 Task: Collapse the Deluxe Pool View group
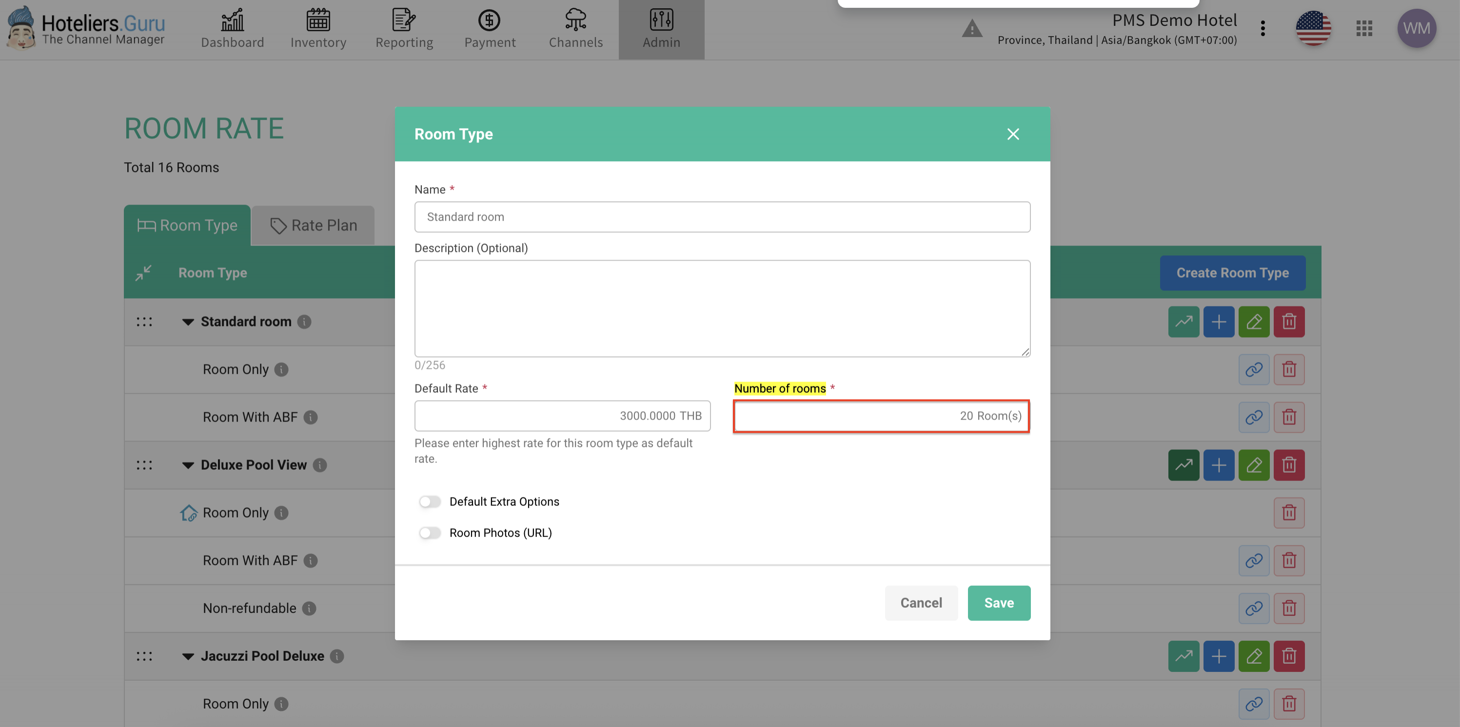pyautogui.click(x=188, y=465)
